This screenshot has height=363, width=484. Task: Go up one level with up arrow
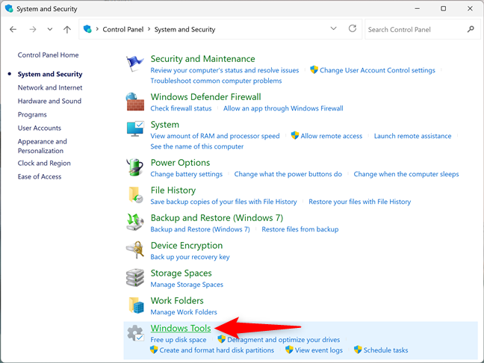point(67,29)
